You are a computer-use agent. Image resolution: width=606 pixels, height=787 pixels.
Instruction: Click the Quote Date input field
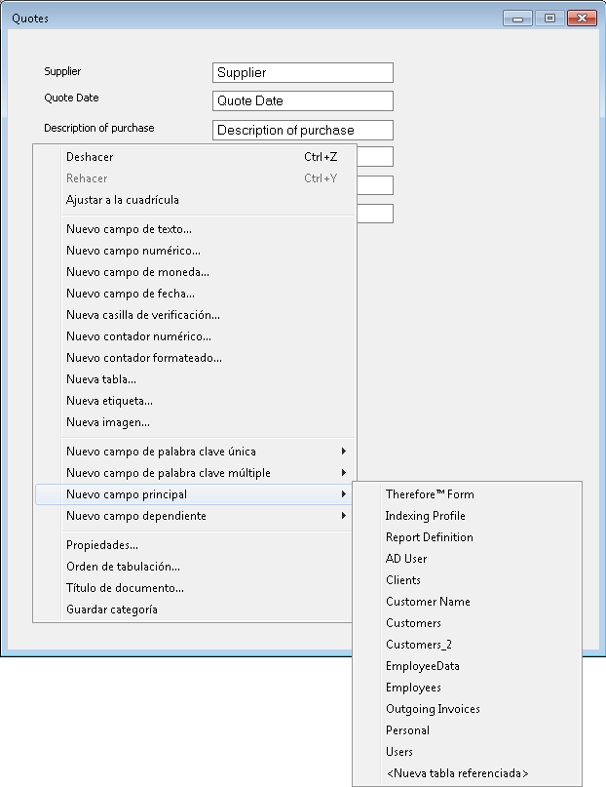pyautogui.click(x=303, y=100)
